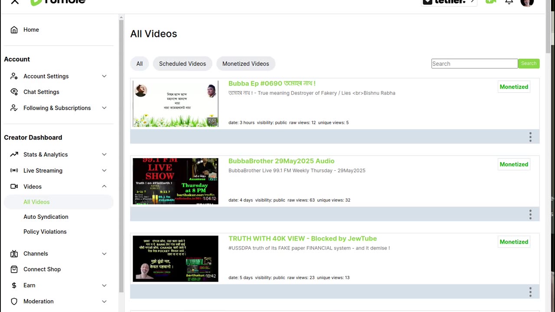Expand Following & Subscriptions chevron
The image size is (555, 312).
coord(104,108)
